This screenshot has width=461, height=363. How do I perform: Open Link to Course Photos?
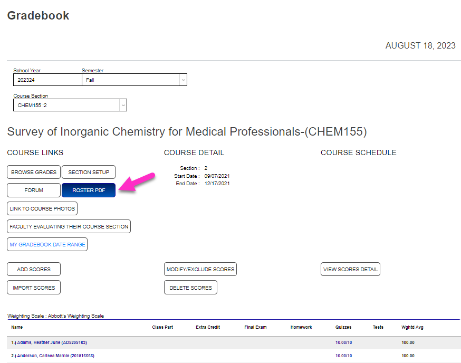42,208
